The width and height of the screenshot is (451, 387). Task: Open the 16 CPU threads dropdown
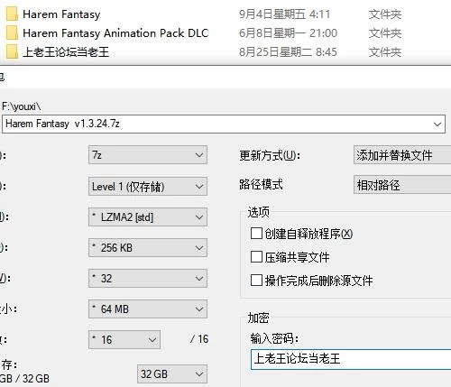tap(124, 340)
